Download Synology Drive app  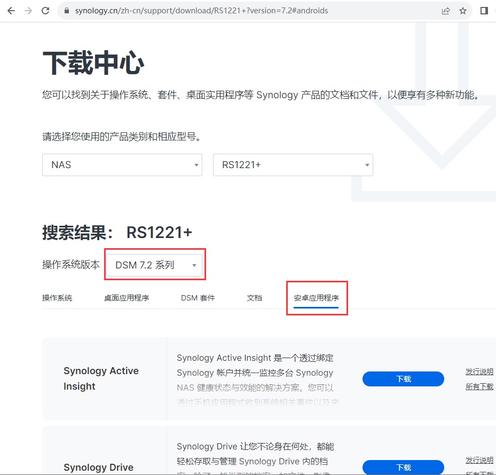click(403, 467)
